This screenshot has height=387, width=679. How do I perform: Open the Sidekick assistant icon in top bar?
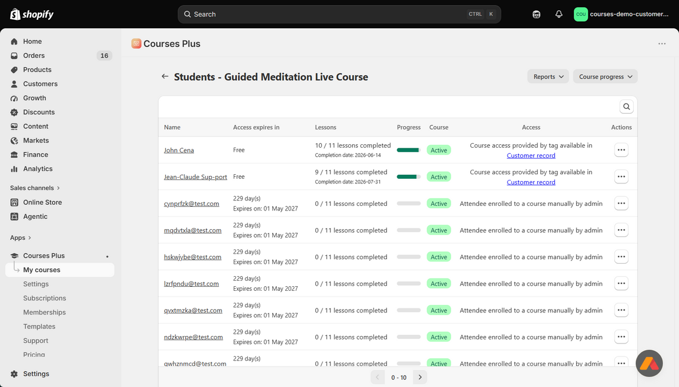[536, 14]
